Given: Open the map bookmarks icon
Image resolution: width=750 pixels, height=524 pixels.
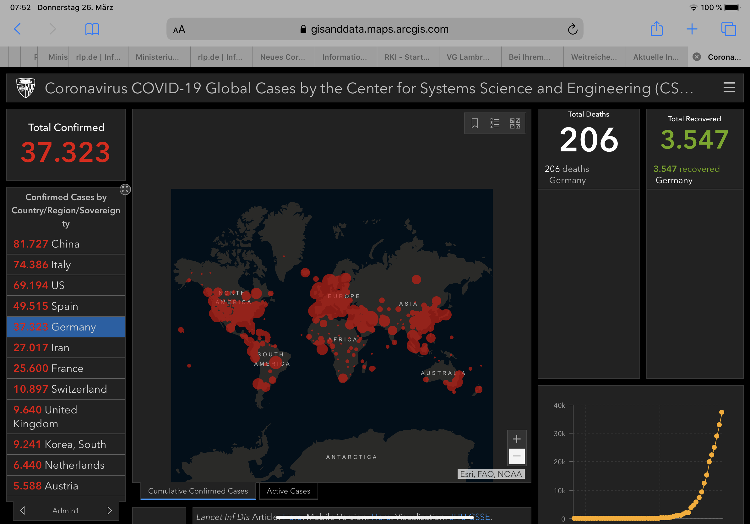Looking at the screenshot, I should coord(475,123).
